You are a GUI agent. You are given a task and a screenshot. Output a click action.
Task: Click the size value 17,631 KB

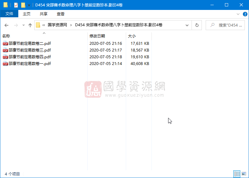click(x=140, y=44)
